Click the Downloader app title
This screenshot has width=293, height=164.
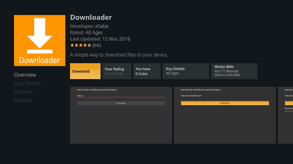click(x=91, y=17)
